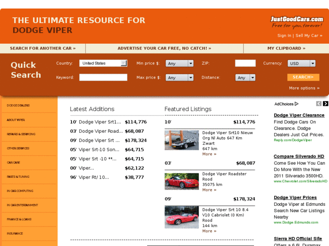Image resolution: width=329 pixels, height=246 pixels.
Task: Open Dodge Viper Prices ad
Action: (295, 198)
